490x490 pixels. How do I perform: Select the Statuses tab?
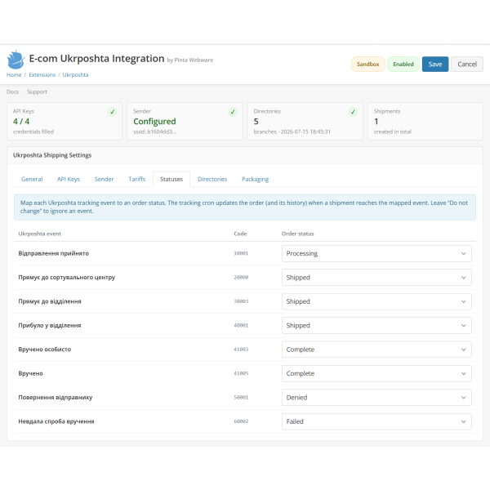tap(171, 179)
